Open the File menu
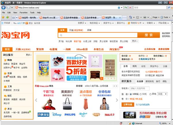The height and width of the screenshot is (125, 173). (3, 13)
